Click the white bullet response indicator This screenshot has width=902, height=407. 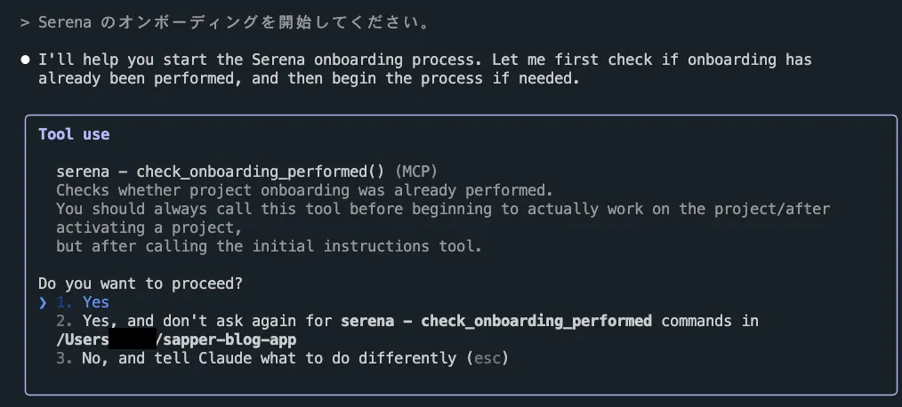pos(25,60)
